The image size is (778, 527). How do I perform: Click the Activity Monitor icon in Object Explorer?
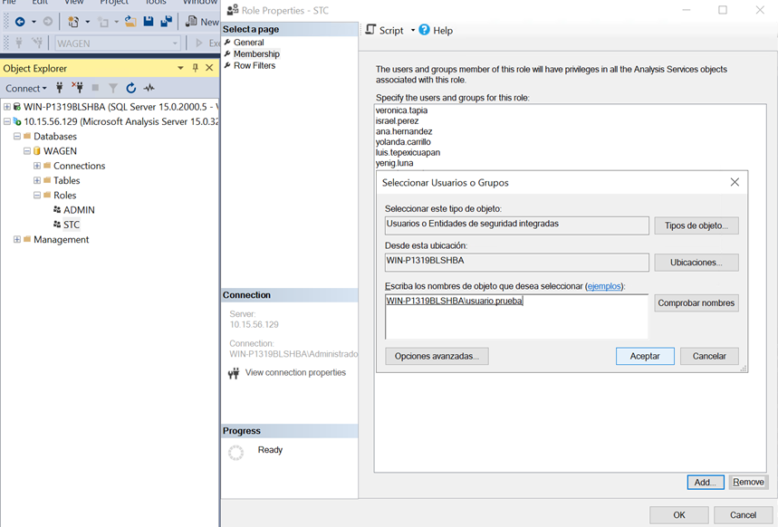[x=149, y=88]
